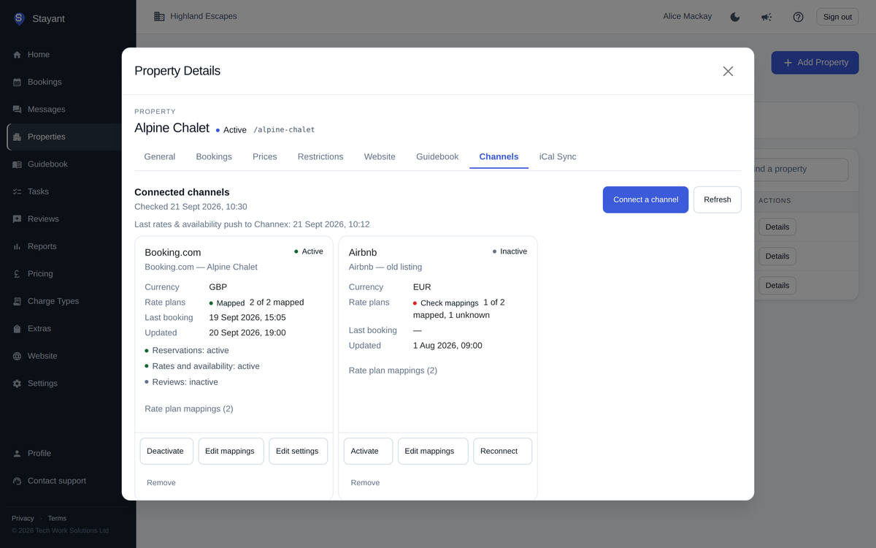The width and height of the screenshot is (876, 548).
Task: Open the Guidebook tab in Property Details
Action: click(437, 157)
